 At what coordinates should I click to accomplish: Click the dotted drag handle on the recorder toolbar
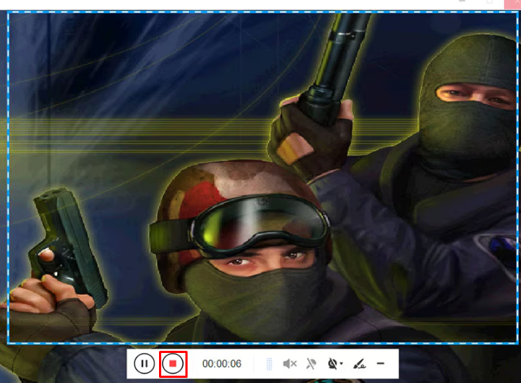269,364
